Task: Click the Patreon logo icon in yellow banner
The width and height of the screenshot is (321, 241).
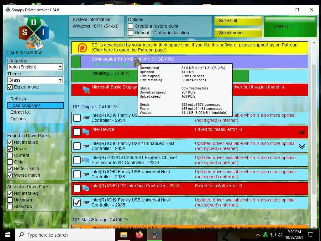Action: tap(82, 48)
